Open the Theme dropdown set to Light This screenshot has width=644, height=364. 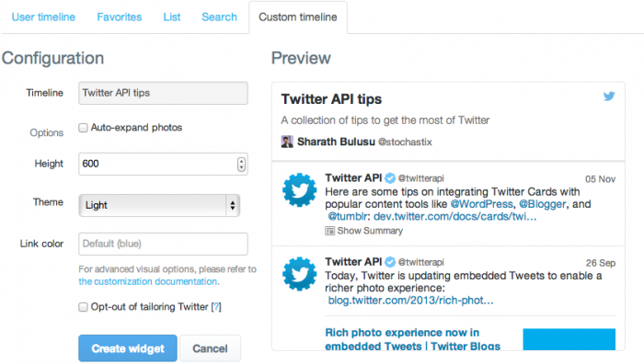(x=159, y=205)
